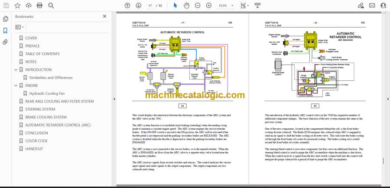
Task: Open the BRAKE COOLING SYSTEM bookmark
Action: point(46,117)
